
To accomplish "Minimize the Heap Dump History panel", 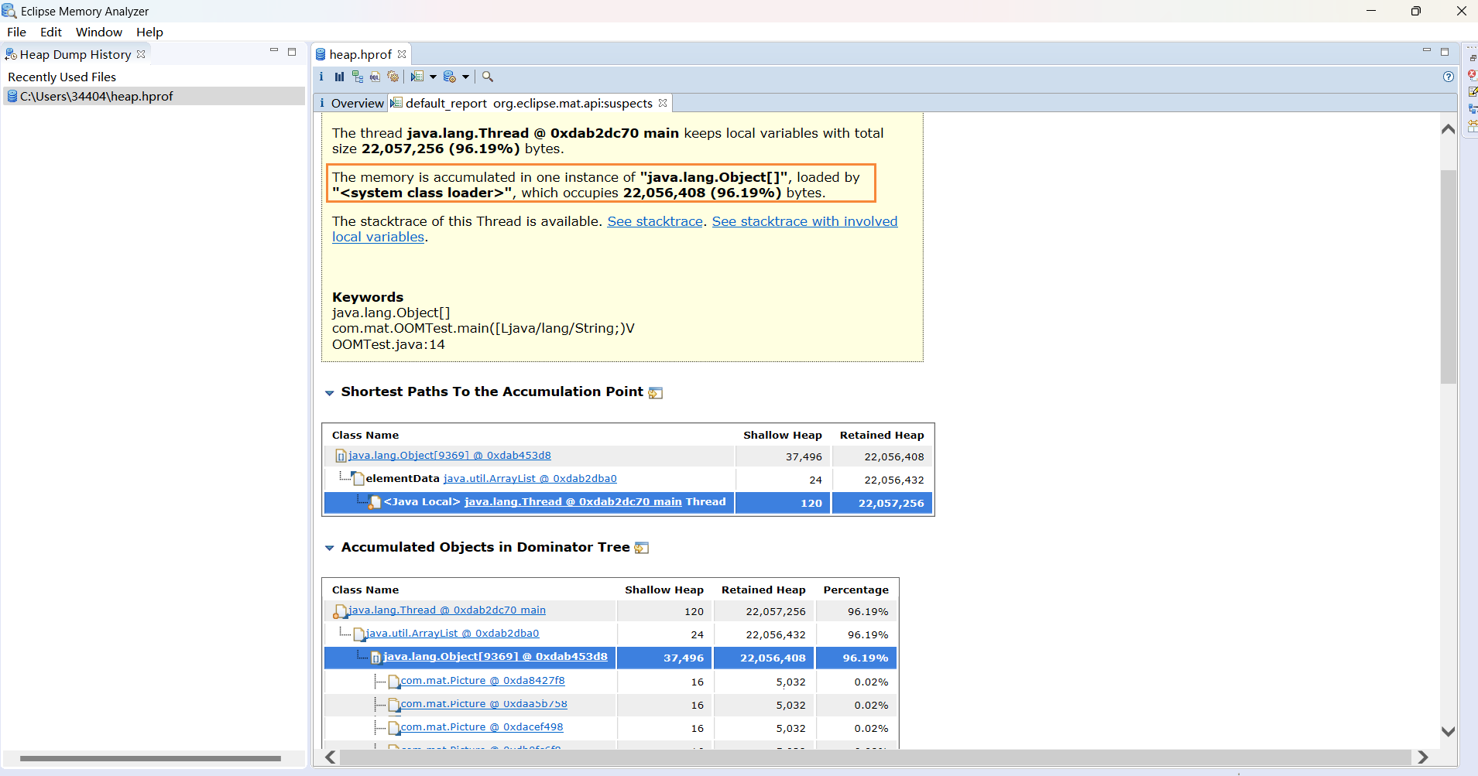I will click(273, 51).
